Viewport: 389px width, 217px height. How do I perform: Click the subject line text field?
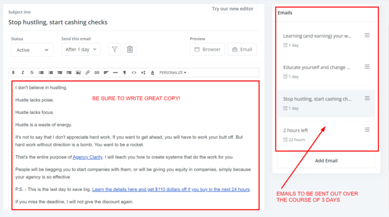(x=133, y=22)
